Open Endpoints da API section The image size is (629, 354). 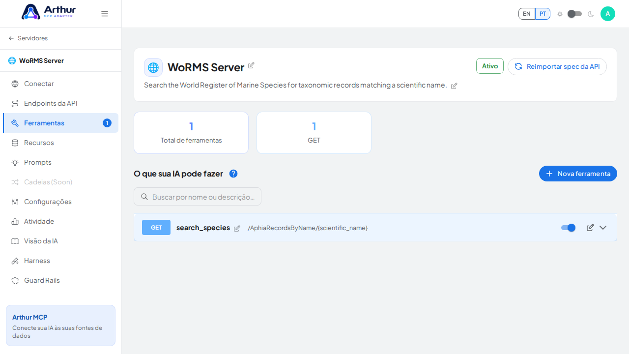pyautogui.click(x=60, y=103)
